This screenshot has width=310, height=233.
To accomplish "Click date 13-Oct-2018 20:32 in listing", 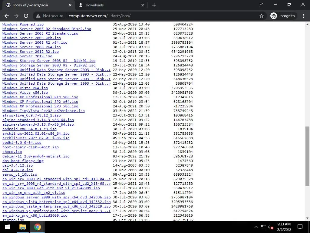I will point(131,52).
